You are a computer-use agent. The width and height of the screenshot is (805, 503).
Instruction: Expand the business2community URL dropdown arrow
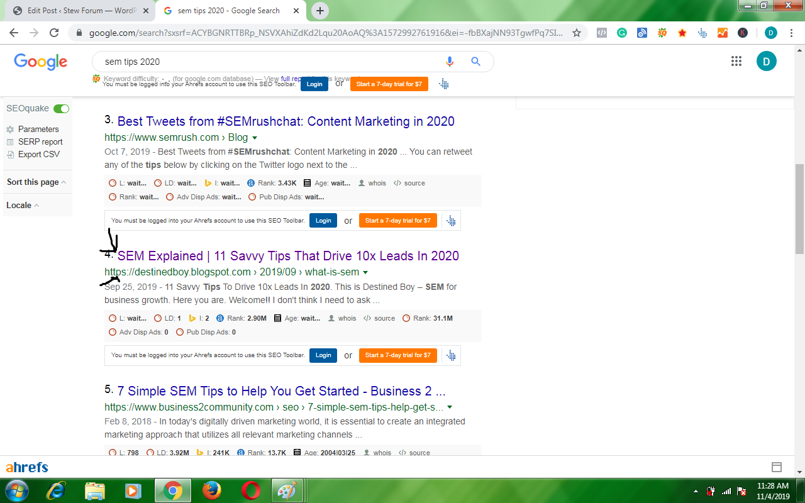(x=450, y=407)
